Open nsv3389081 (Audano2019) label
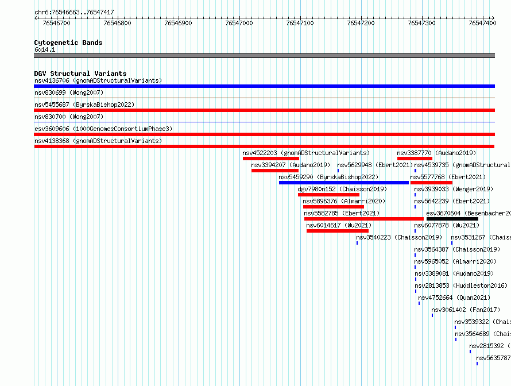This screenshot has width=511, height=386. (x=454, y=273)
